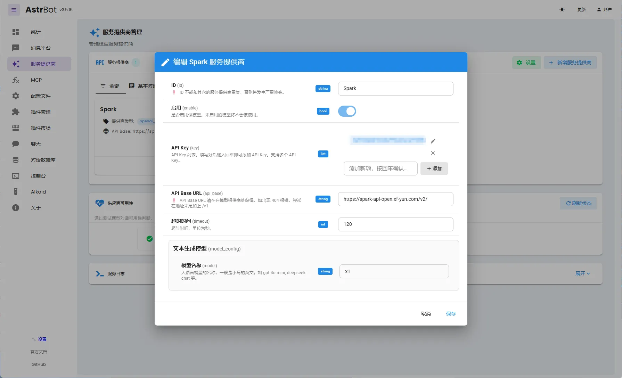The image size is (622, 378).
Task: Click 保存 to save the provider
Action: (451, 314)
